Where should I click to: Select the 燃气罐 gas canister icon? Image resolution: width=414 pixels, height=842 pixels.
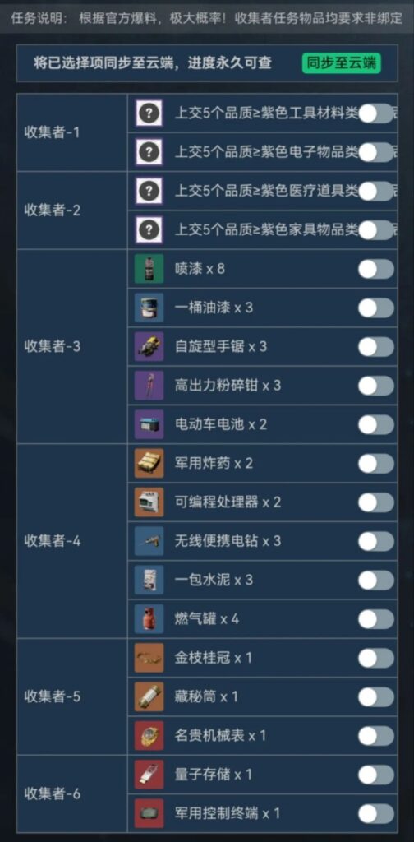pyautogui.click(x=149, y=619)
